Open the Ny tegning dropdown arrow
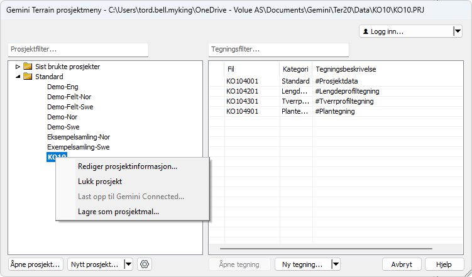Viewport: 472px width, 277px height. [x=336, y=264]
